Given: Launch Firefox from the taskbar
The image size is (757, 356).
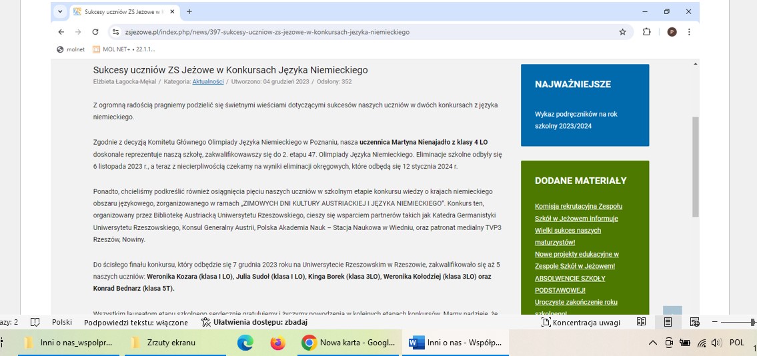Looking at the screenshot, I should click(277, 343).
